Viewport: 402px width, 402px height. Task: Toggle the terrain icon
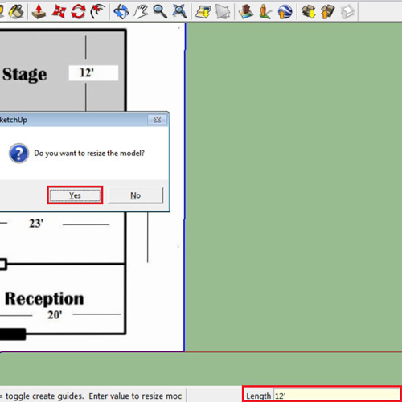(223, 11)
